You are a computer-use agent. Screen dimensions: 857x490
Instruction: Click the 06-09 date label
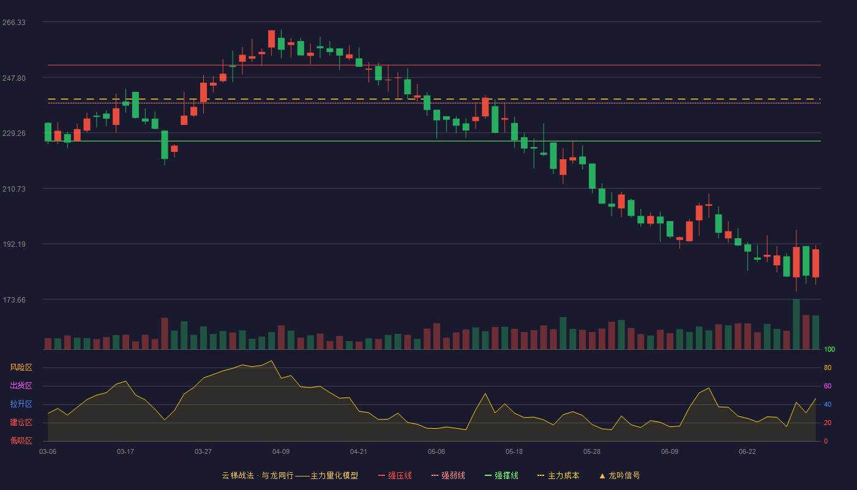coord(670,451)
